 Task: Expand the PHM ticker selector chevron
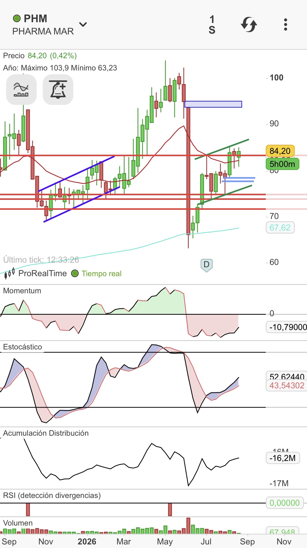(83, 24)
